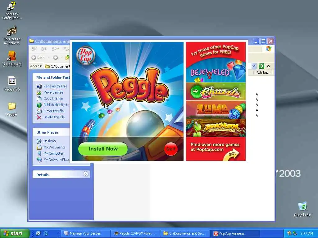Open the View menu in the Explorer window
Image resolution: width=318 pixels, height=238 pixels.
55,49
